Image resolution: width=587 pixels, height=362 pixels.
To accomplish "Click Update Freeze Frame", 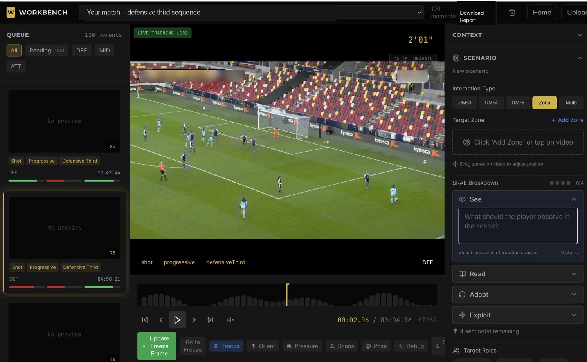I will point(157,346).
